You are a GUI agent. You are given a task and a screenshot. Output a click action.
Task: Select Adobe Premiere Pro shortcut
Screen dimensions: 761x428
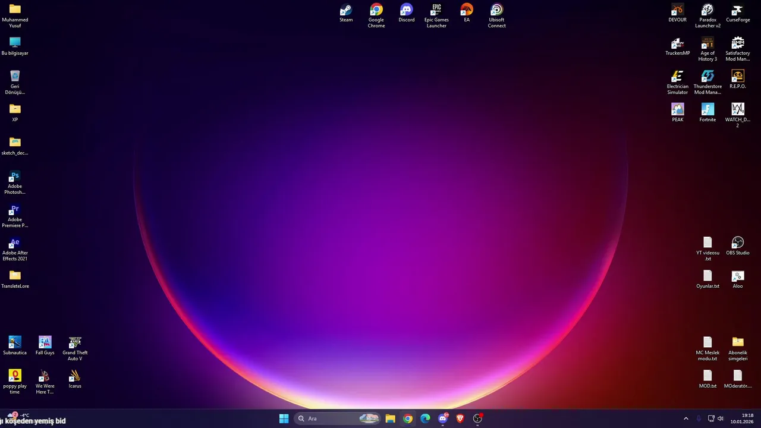point(15,216)
